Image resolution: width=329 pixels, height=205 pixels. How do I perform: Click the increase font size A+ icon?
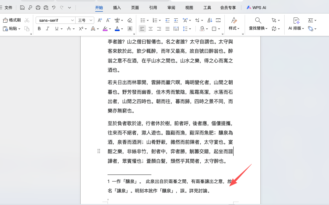[x=100, y=20]
